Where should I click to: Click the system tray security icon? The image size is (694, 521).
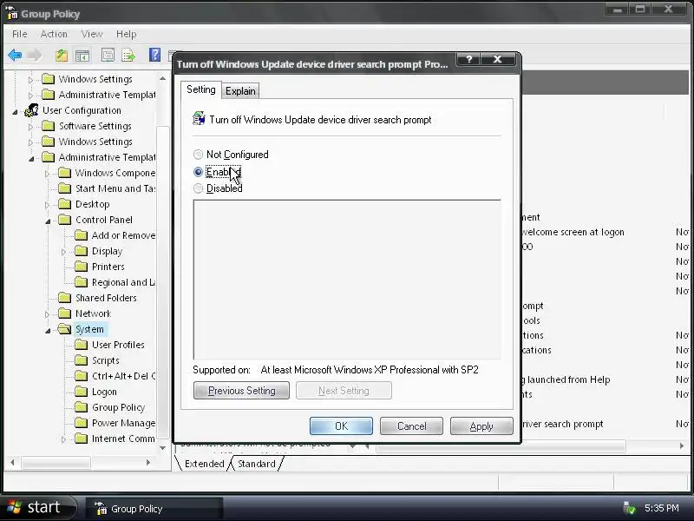[x=629, y=508]
